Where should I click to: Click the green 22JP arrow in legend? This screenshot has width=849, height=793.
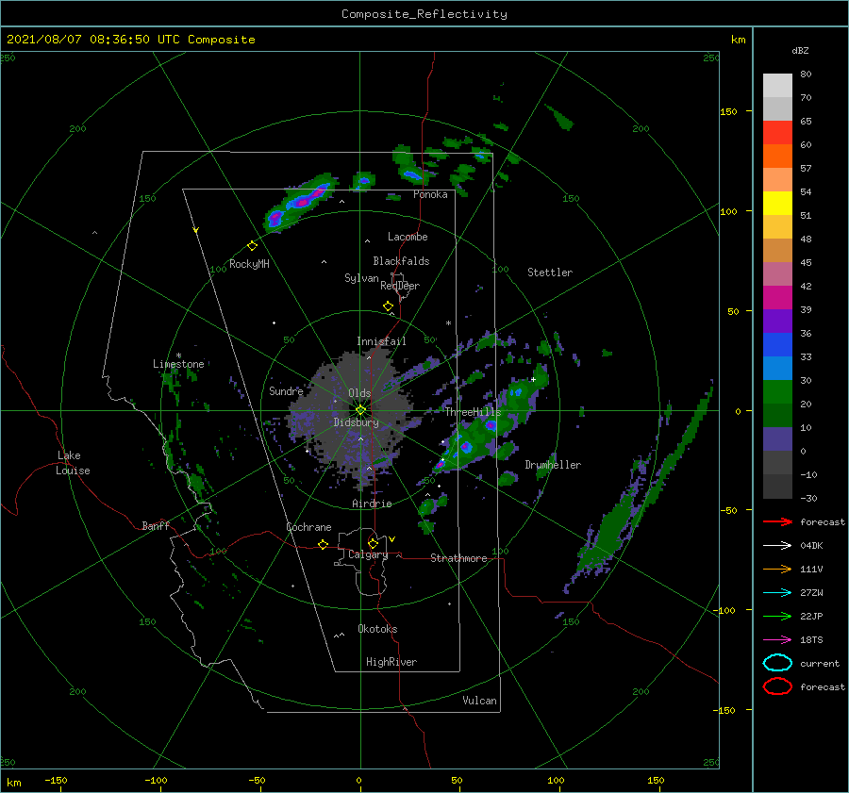click(x=777, y=616)
